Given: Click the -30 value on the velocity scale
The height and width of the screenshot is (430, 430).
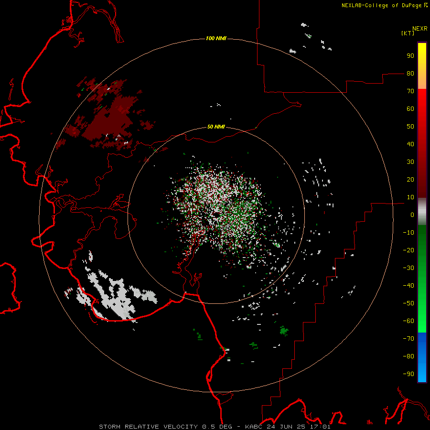Looking at the screenshot, I should 408,268.
